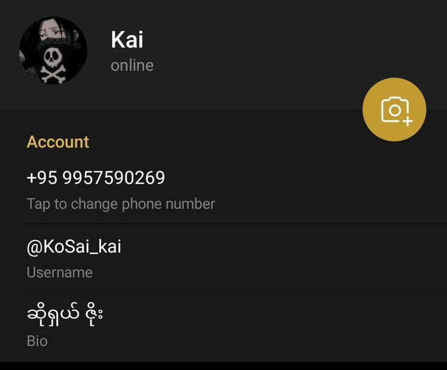Click empty space right of @KoSai_kai
447x370 pixels.
tap(285, 247)
